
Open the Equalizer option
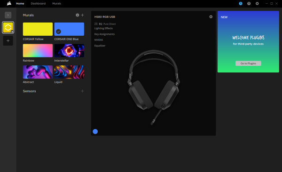(100, 46)
